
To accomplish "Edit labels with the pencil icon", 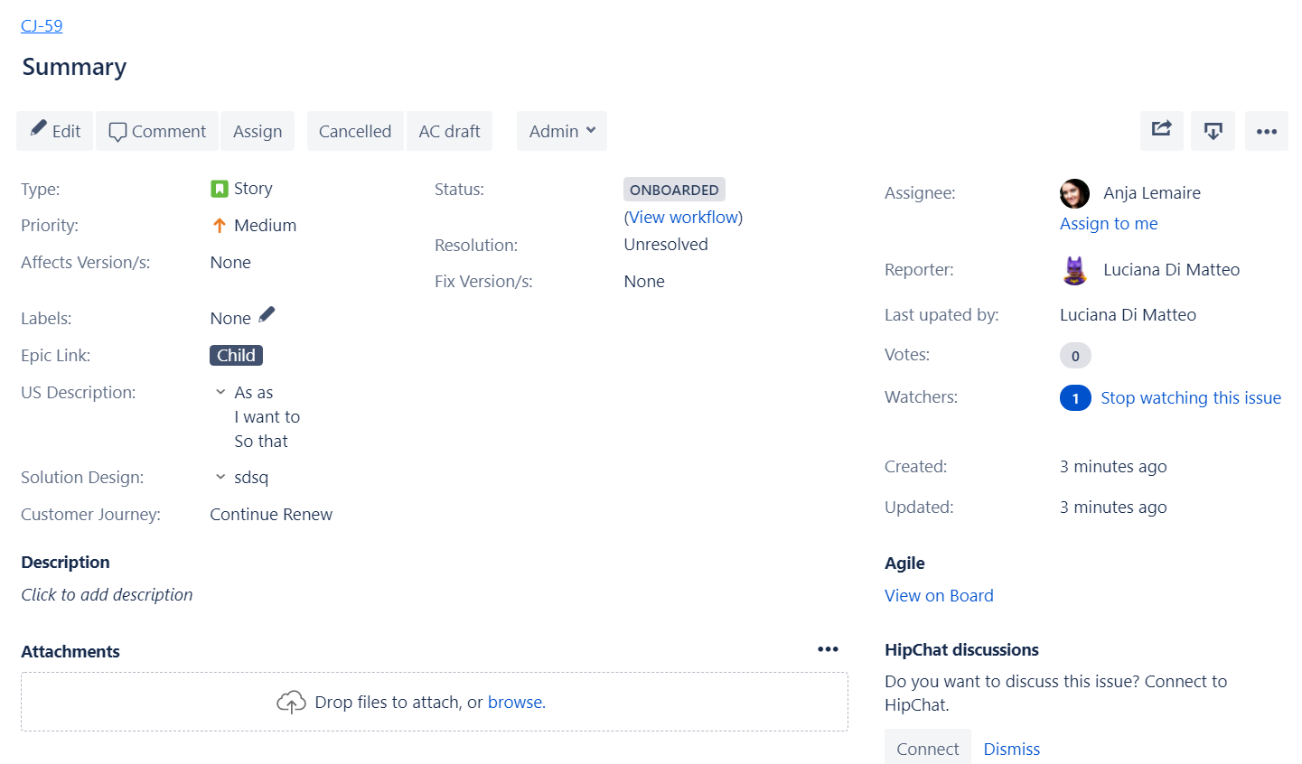I will pos(267,314).
